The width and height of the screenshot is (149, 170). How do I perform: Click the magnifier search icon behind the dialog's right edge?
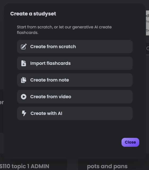(148, 48)
